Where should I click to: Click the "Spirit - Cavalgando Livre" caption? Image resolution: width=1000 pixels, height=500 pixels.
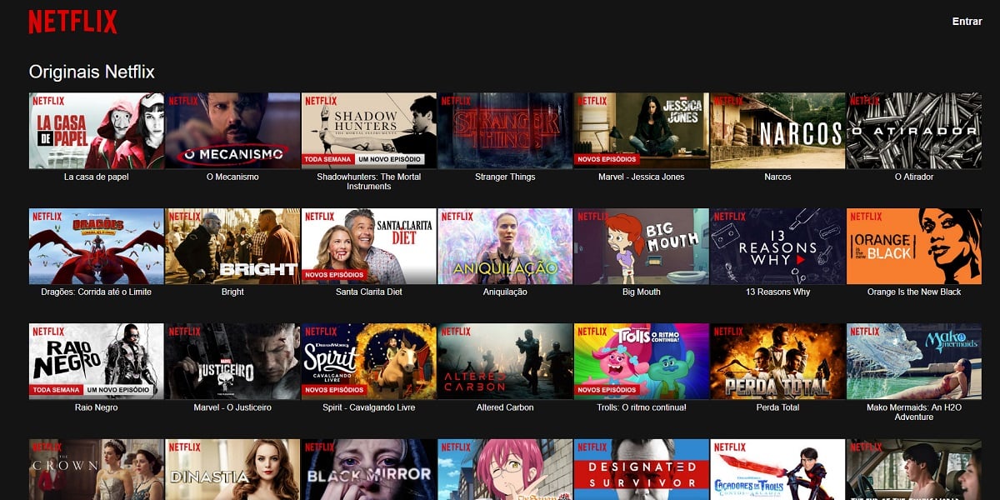[369, 407]
